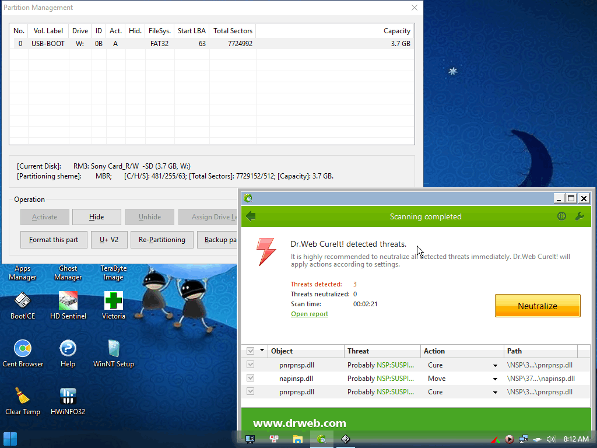Launch HD Sentinel from desktop
Viewport: 597px width, 448px height.
(68, 306)
